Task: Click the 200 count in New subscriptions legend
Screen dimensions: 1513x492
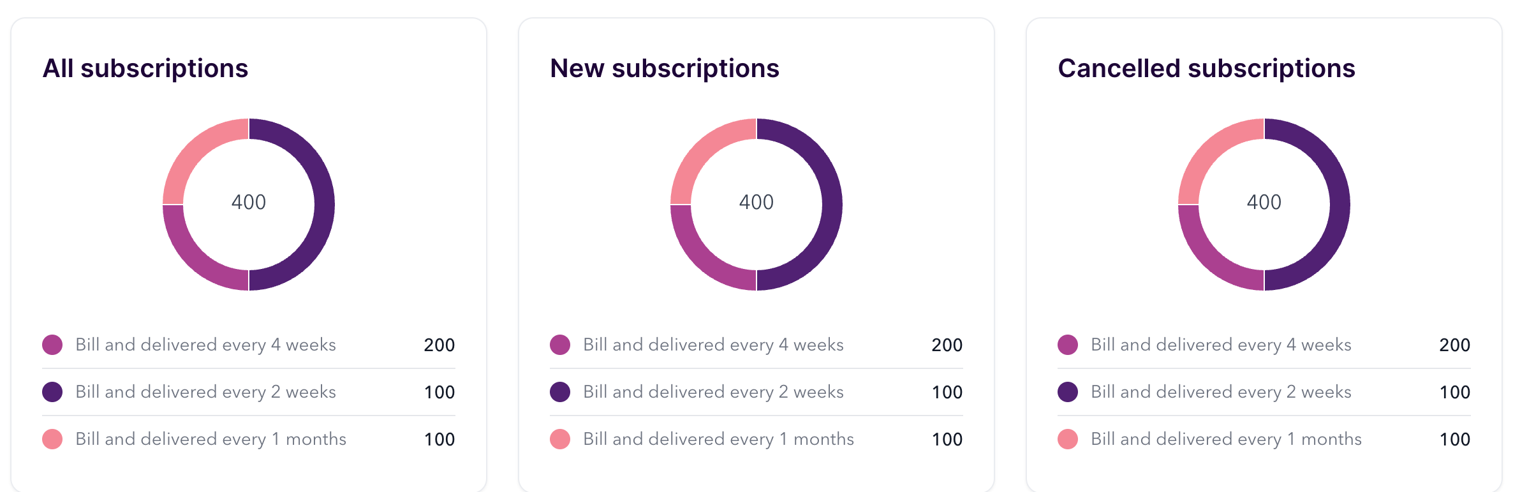Action: click(947, 345)
